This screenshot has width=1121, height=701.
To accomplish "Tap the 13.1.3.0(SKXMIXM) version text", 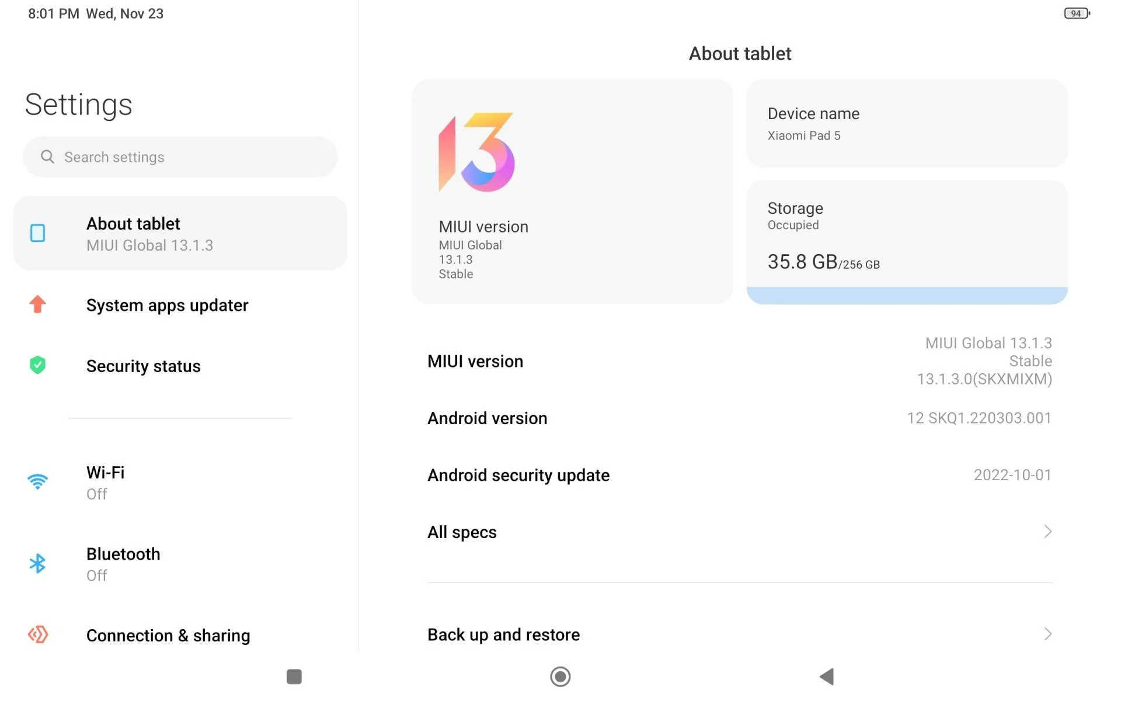I will (x=984, y=379).
